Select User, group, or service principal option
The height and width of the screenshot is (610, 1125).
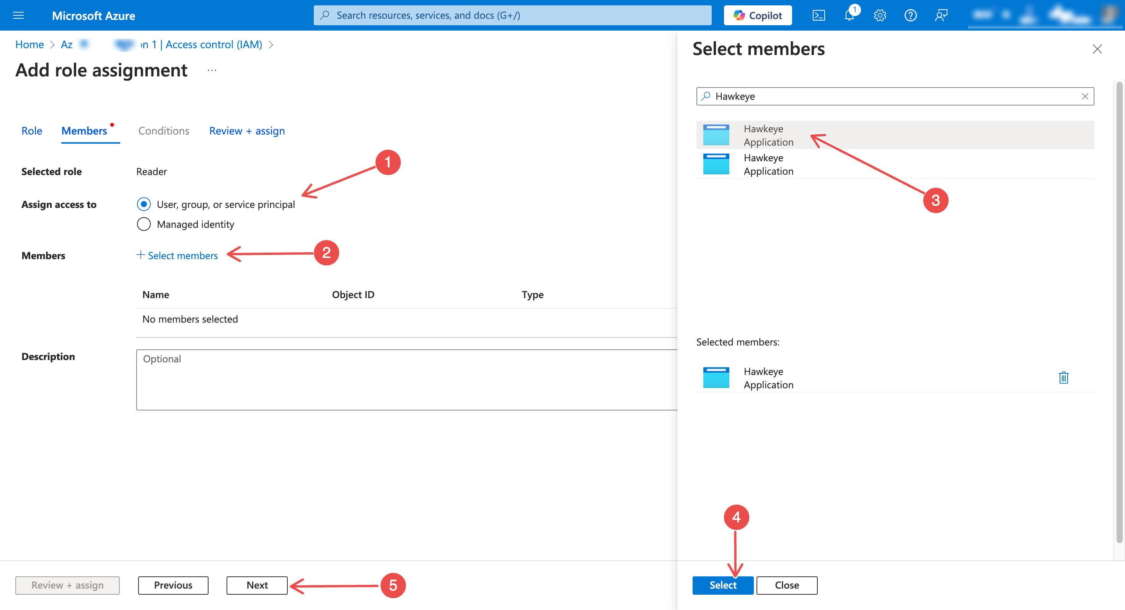143,204
